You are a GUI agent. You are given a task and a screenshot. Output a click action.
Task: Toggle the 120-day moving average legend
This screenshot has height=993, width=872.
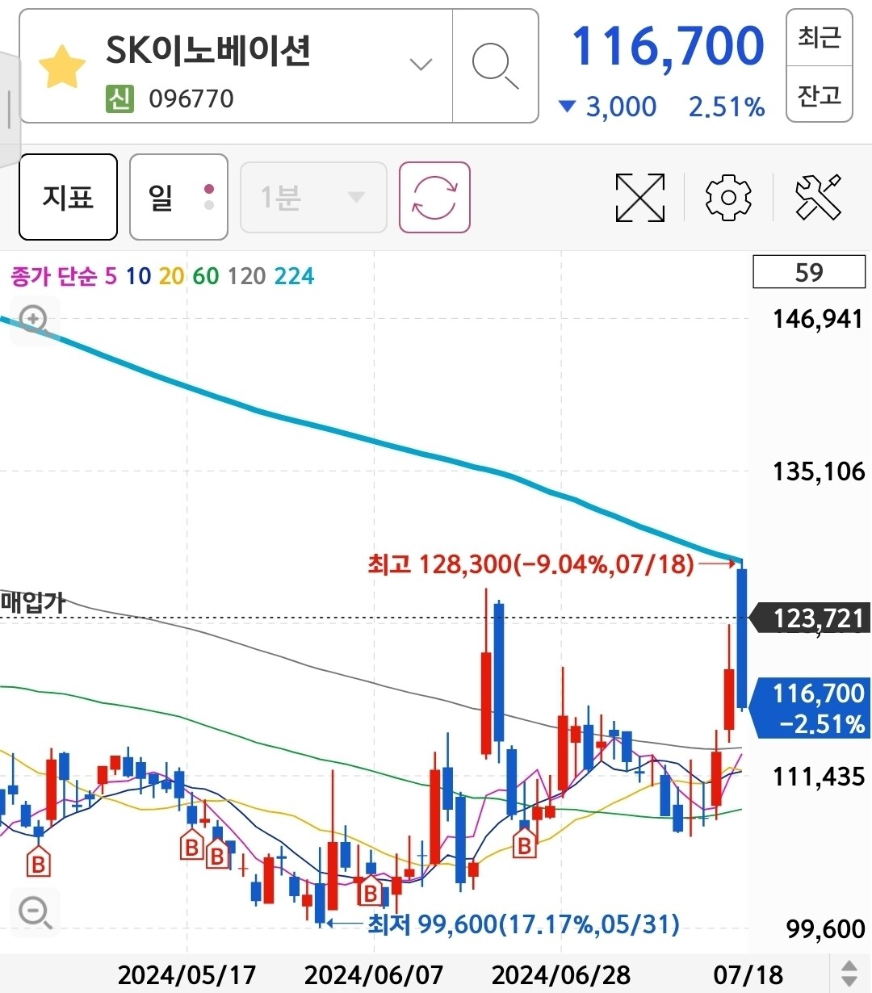[246, 275]
